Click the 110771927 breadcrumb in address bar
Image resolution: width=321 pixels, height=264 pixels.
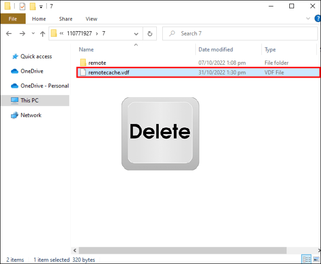pos(80,34)
